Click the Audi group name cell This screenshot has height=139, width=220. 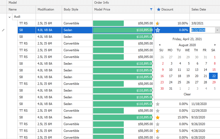click(24, 17)
